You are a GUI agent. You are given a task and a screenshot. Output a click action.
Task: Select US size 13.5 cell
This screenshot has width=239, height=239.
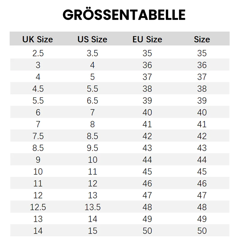(92, 207)
